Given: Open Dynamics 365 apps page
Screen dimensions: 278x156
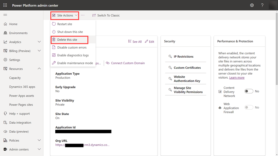Looking at the screenshot, I should coord(22,87).
